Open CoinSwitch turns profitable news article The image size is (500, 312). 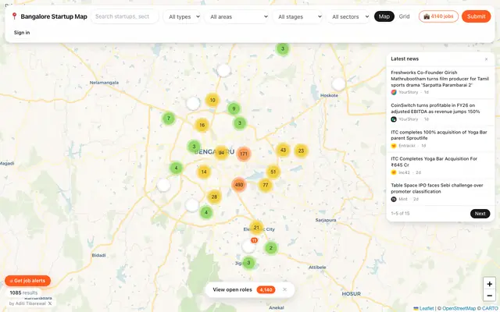440,112
